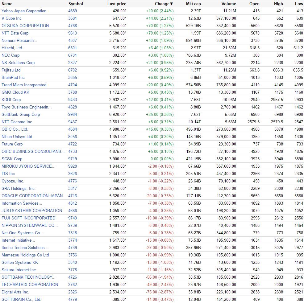
Task: Open Digital Arts Inc. link
Action: pyautogui.click(x=15, y=292)
